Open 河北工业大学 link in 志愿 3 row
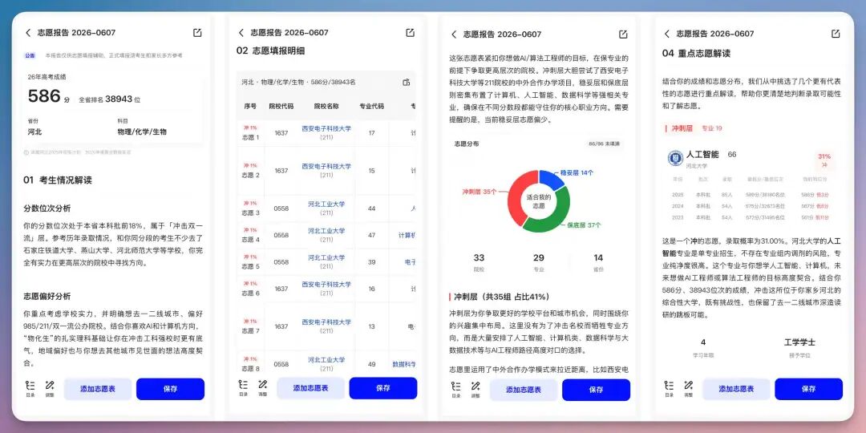Screen dimensions: 866x433 (x=326, y=204)
